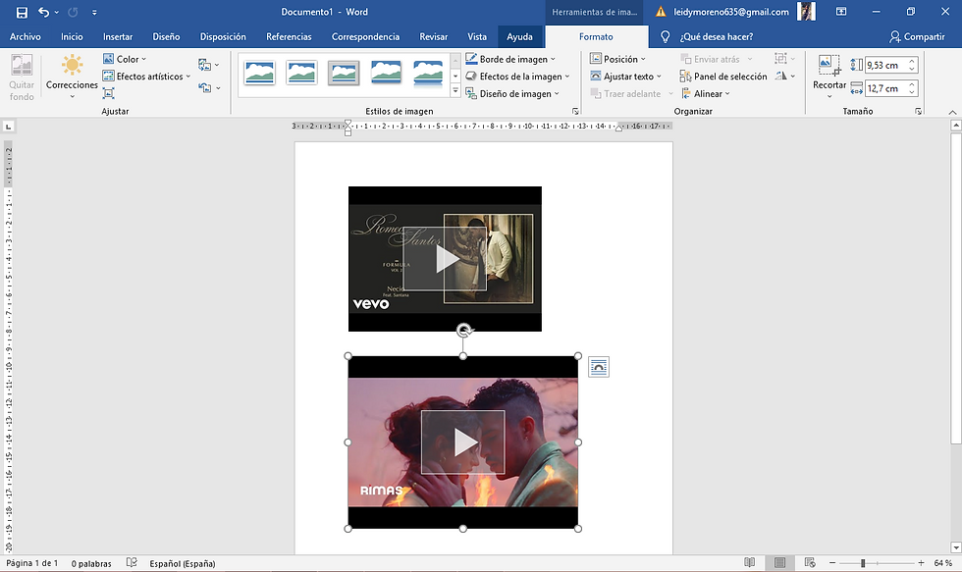The height and width of the screenshot is (572, 962).
Task: Open the Correcciones dropdown
Action: coord(72,78)
